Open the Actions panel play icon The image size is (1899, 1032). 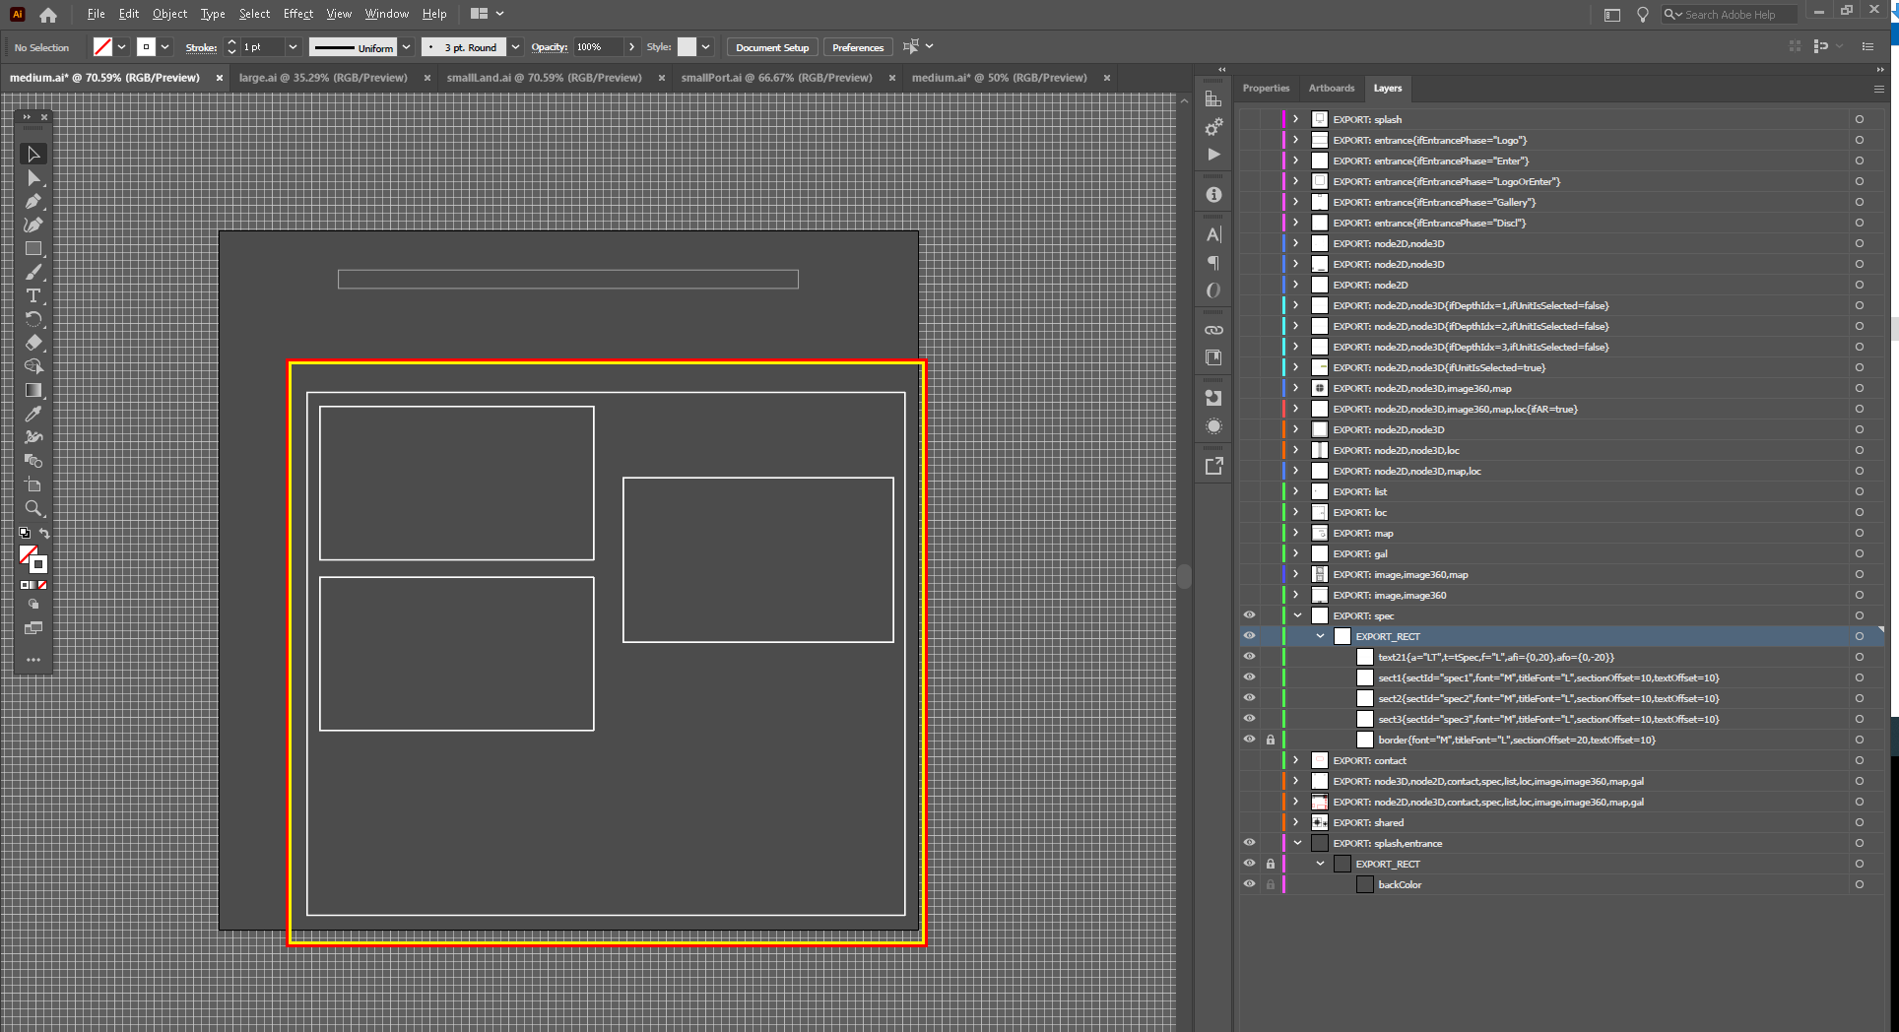(x=1213, y=155)
